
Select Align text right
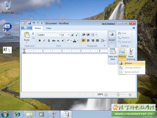tap(93, 41)
